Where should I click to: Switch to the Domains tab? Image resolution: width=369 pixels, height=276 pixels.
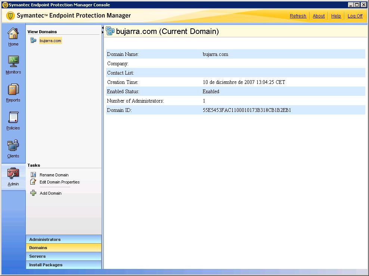(63, 248)
